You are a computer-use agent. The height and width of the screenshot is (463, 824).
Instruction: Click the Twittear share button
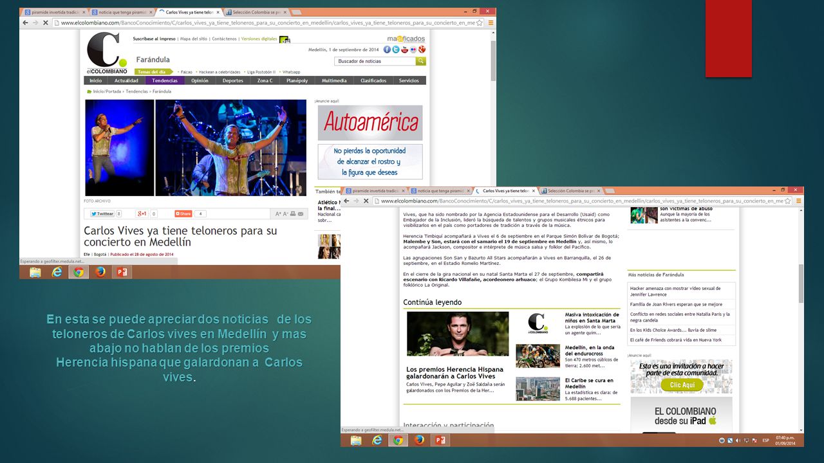pyautogui.click(x=102, y=213)
